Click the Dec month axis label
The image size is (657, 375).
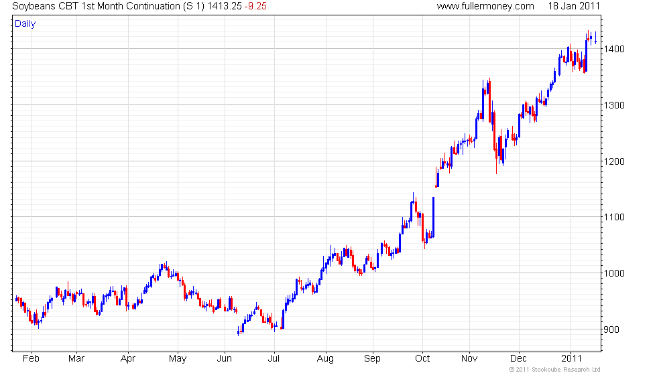518,359
